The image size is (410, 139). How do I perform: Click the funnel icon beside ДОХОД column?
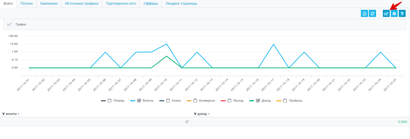[195, 114]
